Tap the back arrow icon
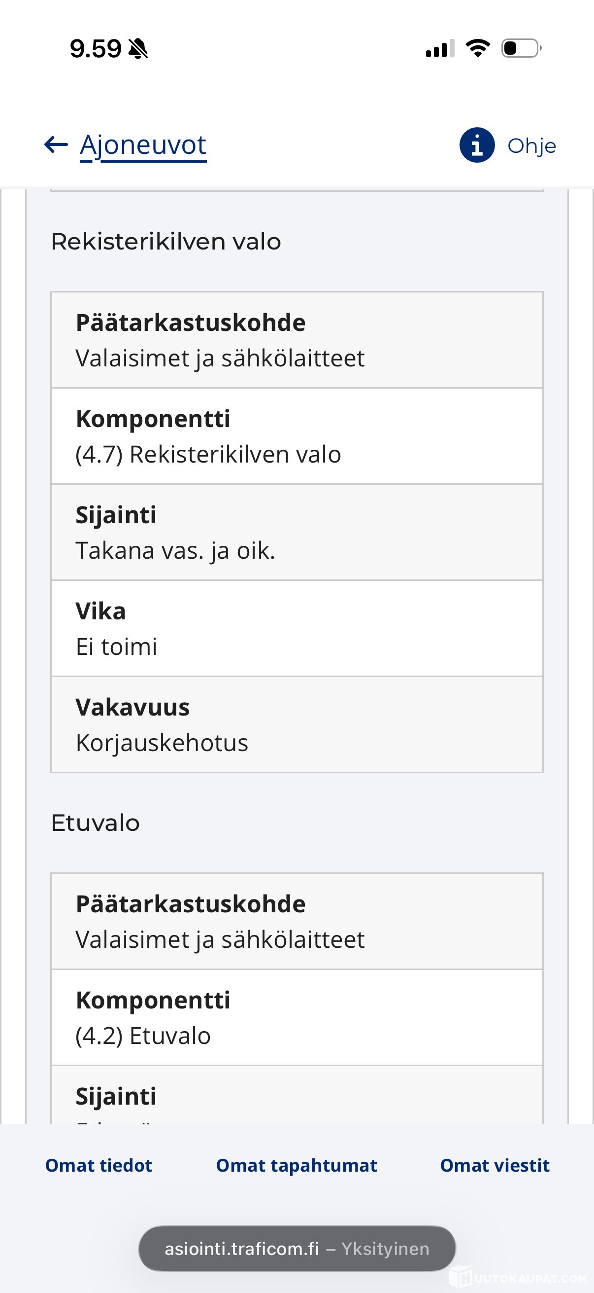The width and height of the screenshot is (594, 1293). 56,145
